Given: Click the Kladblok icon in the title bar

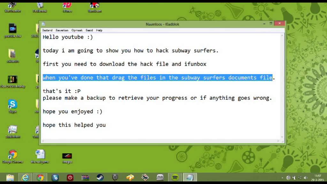Looking at the screenshot, I should (x=43, y=24).
